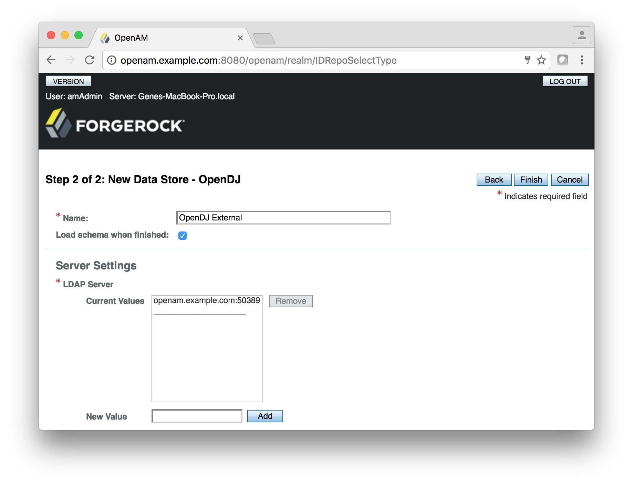This screenshot has height=485, width=633.
Task: Click the LOG OUT button
Action: click(565, 81)
